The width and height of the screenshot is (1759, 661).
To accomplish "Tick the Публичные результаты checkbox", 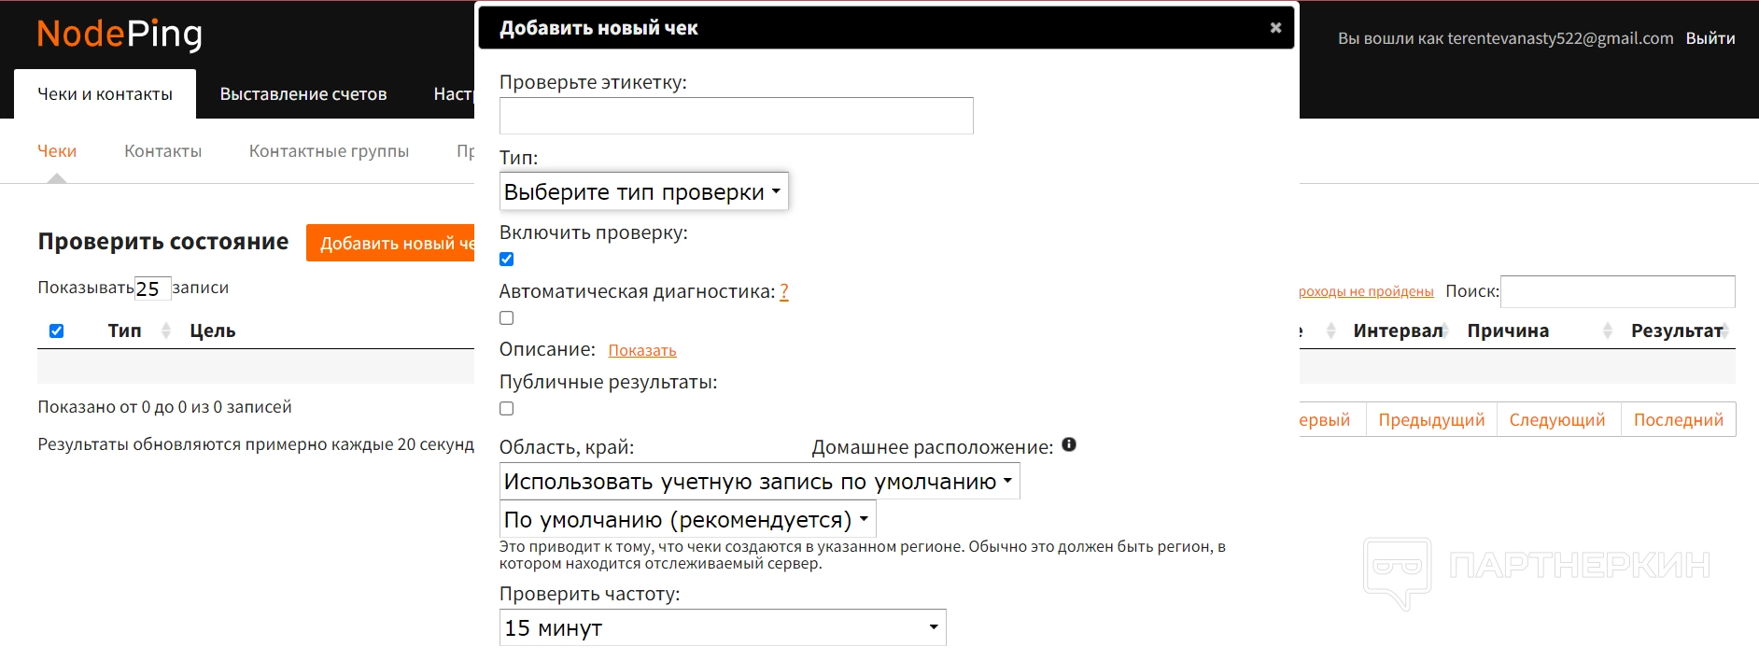I will (x=507, y=409).
